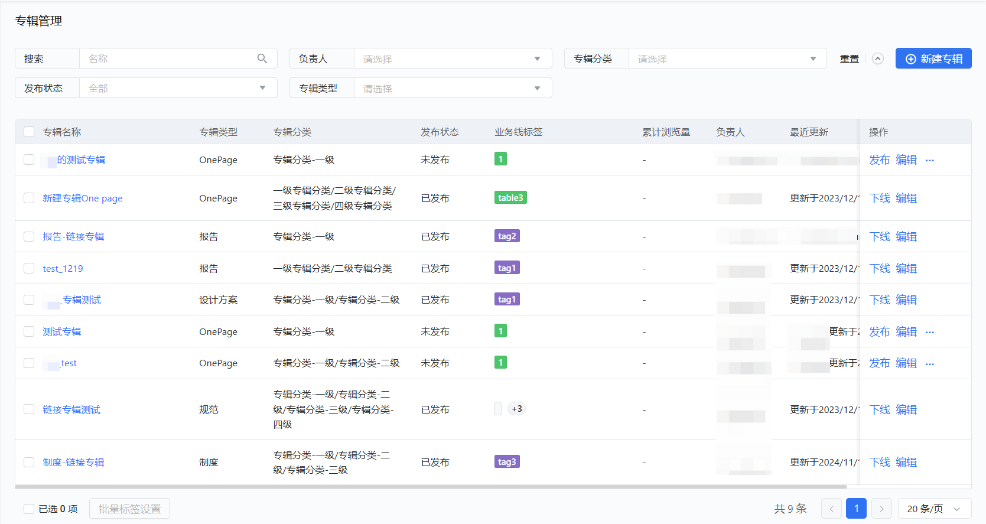Go to next page arrow

[881, 509]
